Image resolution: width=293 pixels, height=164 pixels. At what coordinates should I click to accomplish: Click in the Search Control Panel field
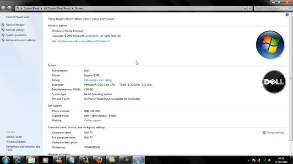coord(271,8)
